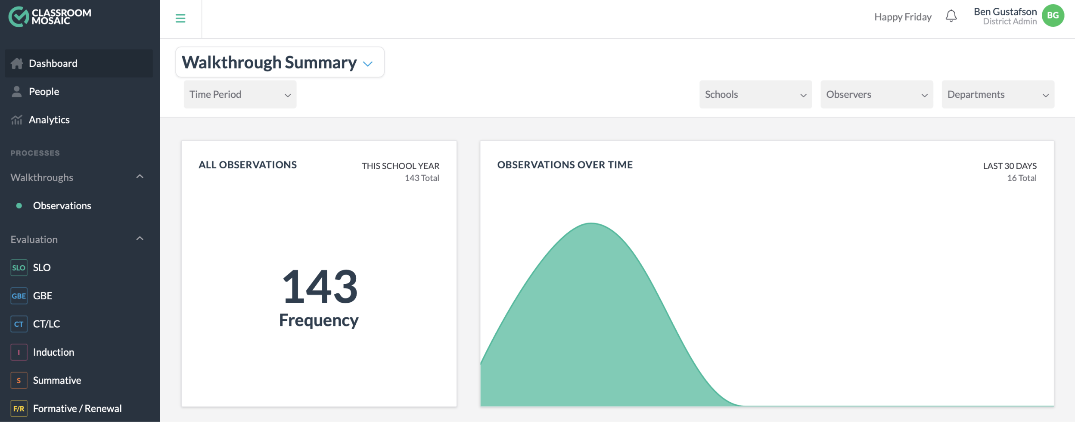The width and height of the screenshot is (1075, 422).
Task: Open the Schools filter dropdown
Action: pos(755,94)
